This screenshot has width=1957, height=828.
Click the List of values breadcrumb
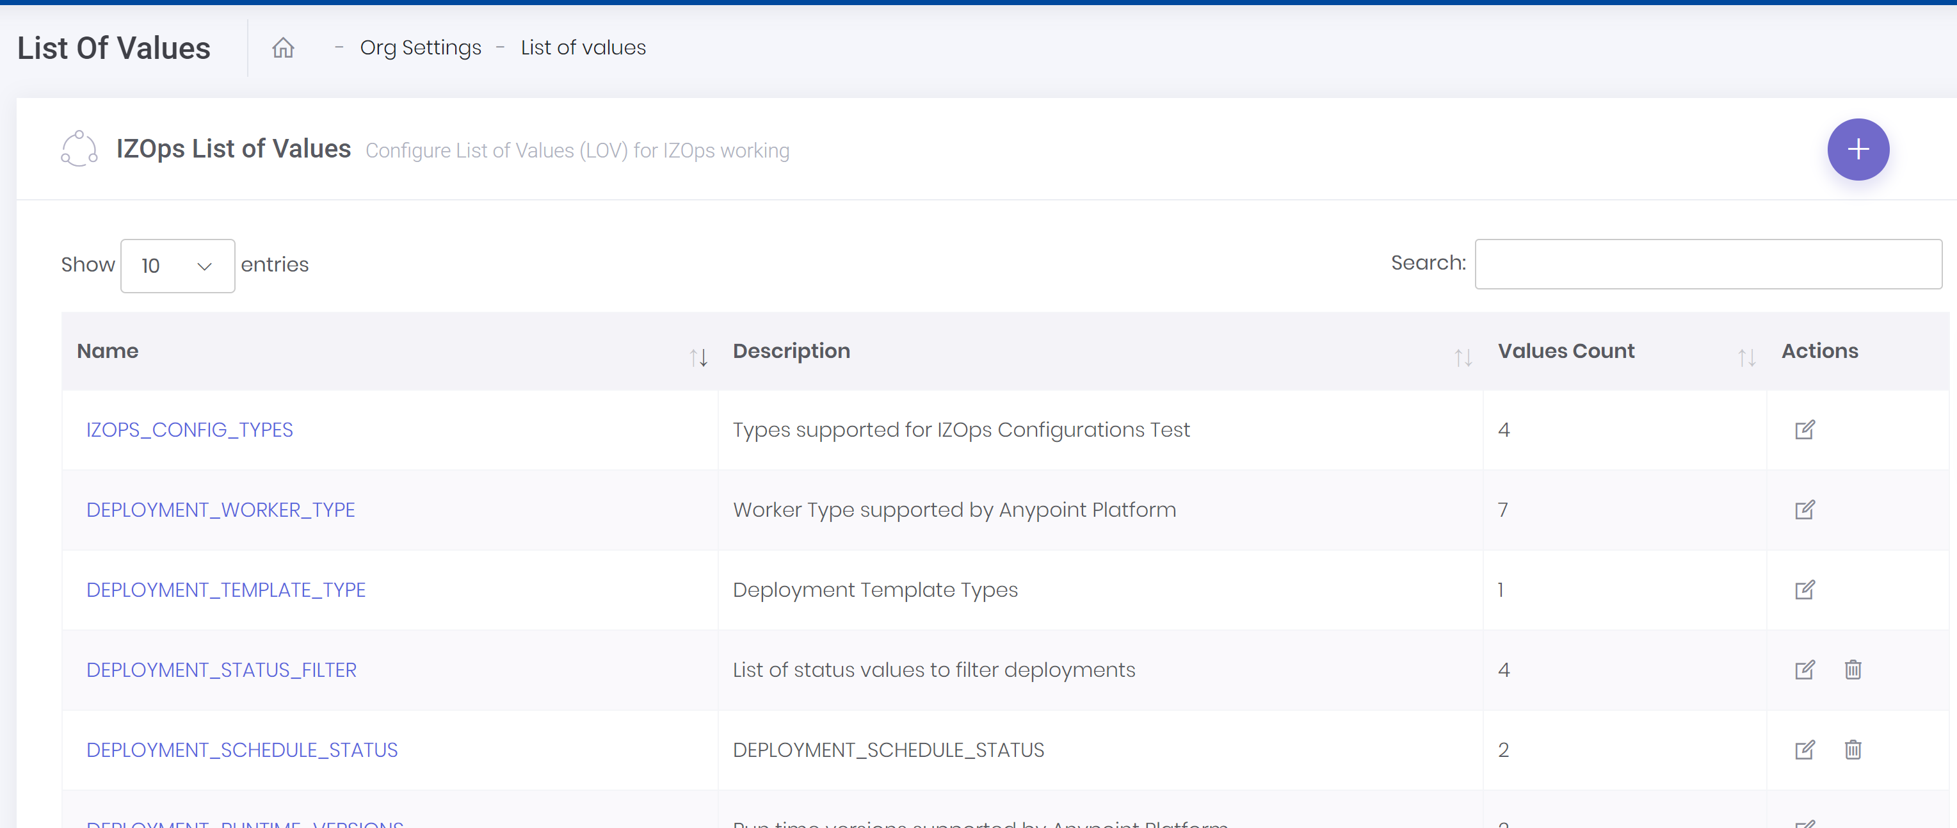coord(583,48)
